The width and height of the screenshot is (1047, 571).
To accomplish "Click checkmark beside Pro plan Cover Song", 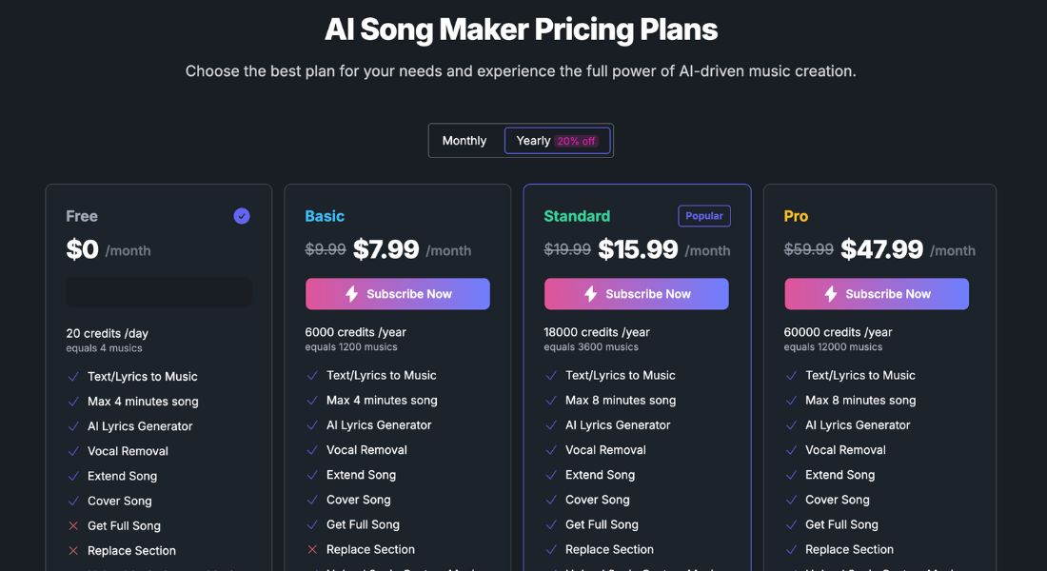I will pos(791,500).
